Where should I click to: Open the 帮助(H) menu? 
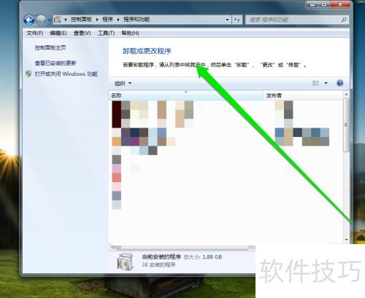point(130,33)
